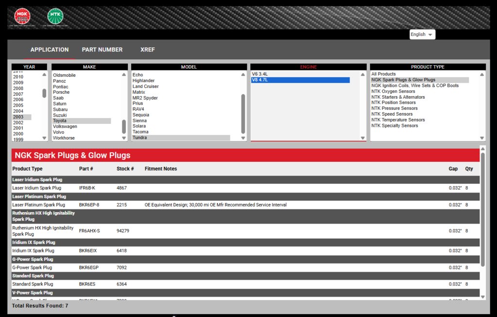Click part number IFR6B-K
Screen dimensions: 497x317
point(87,188)
